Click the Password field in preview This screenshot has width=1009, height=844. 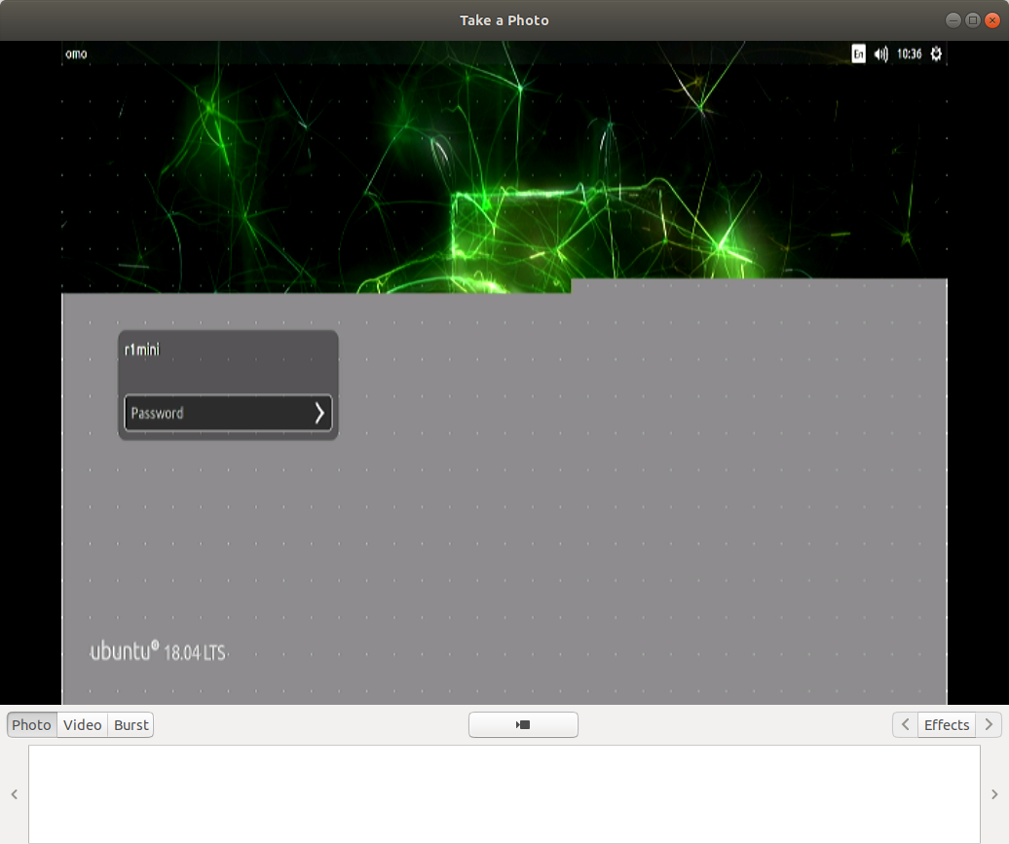228,413
